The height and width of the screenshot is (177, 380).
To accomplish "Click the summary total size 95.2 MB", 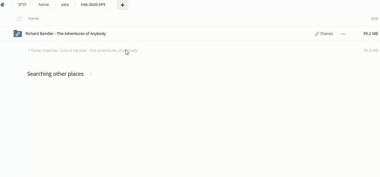I will tap(371, 50).
